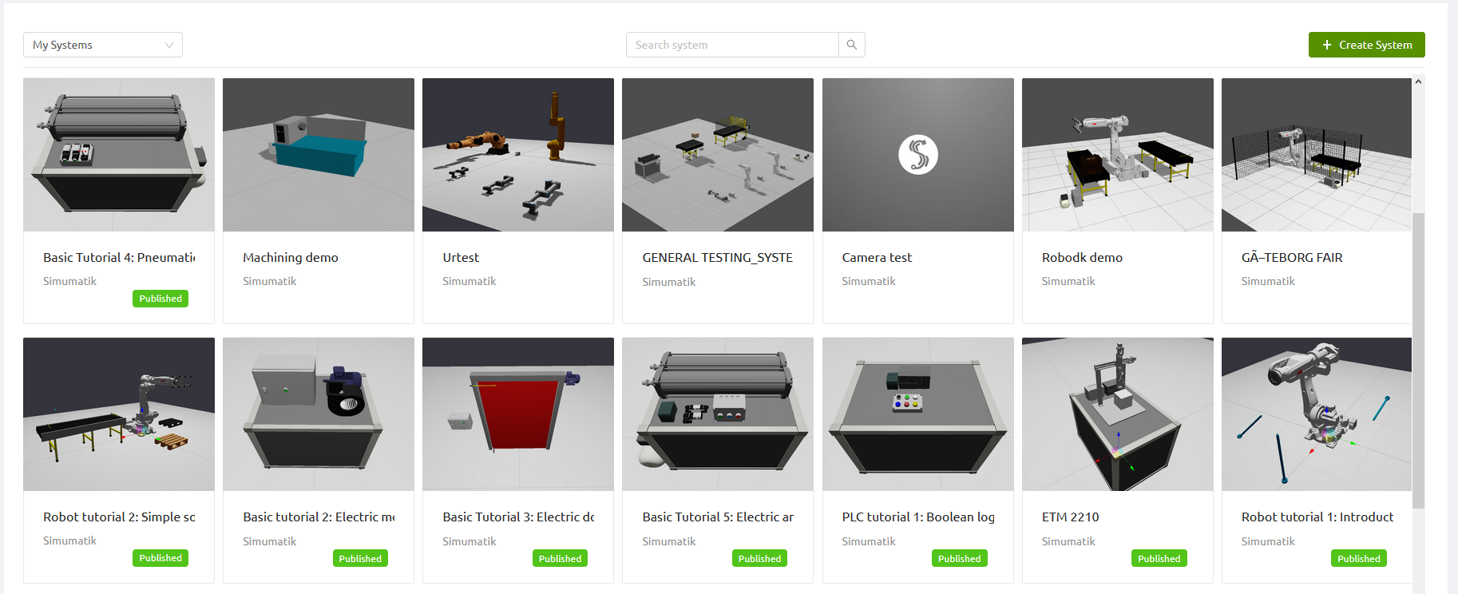Open the Basic Tutorial 3 red door thumbnail

pyautogui.click(x=517, y=414)
